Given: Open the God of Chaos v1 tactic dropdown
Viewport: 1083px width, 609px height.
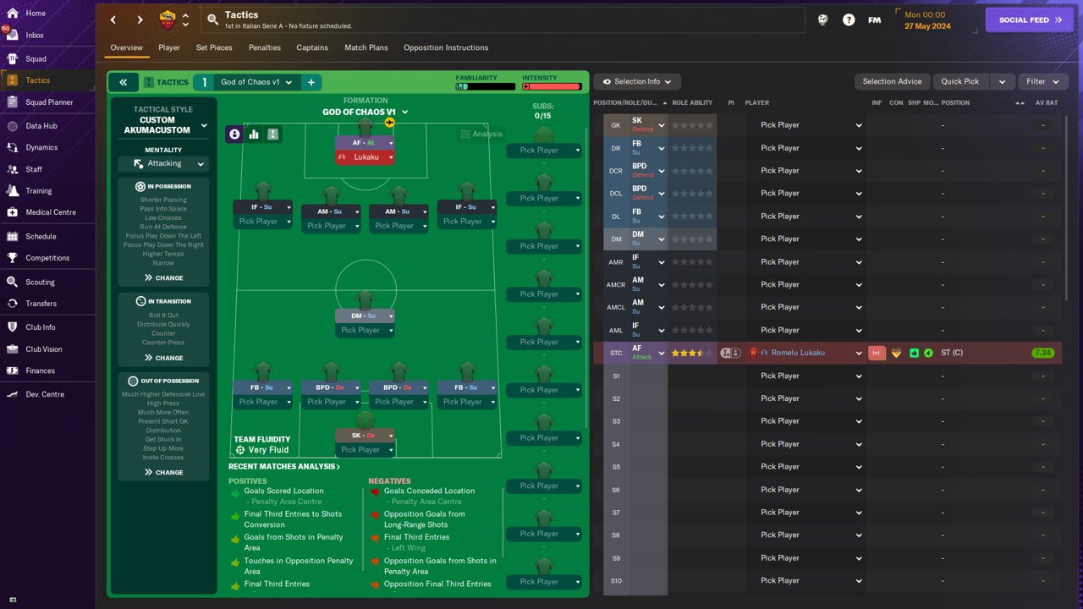Looking at the screenshot, I should coord(257,82).
